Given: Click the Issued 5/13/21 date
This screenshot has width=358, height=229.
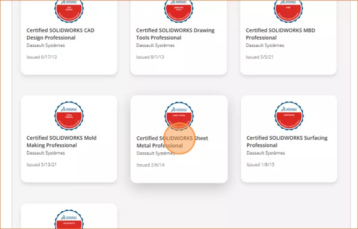Looking at the screenshot, I should (x=41, y=164).
